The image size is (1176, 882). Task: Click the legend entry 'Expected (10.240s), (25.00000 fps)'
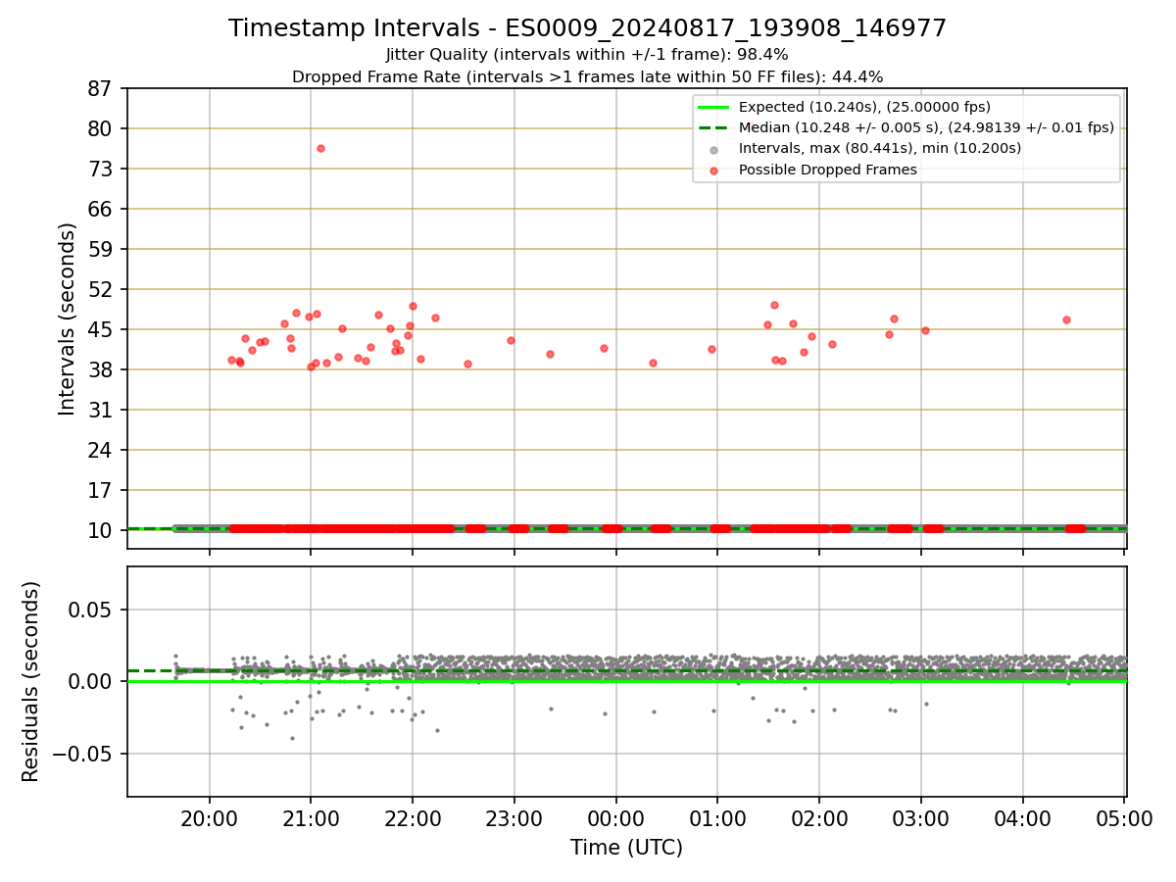(864, 107)
